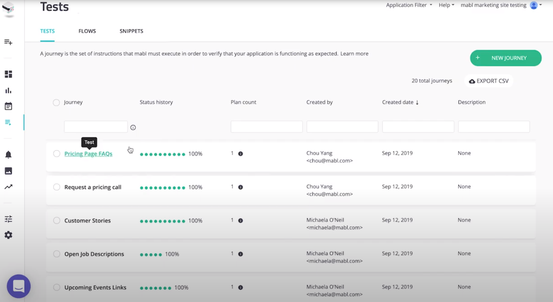Viewport: 553px width, 302px height.
Task: Open the Help dropdown menu
Action: click(446, 5)
